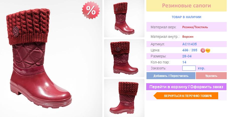
Task: Click the Добавить / Пересчитать button
Action: click(171, 76)
